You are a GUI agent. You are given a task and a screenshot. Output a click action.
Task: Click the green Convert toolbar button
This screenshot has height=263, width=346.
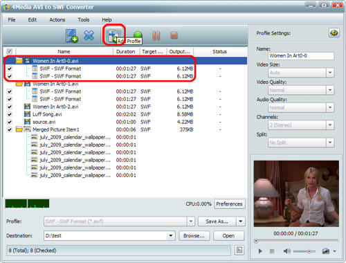tap(138, 35)
